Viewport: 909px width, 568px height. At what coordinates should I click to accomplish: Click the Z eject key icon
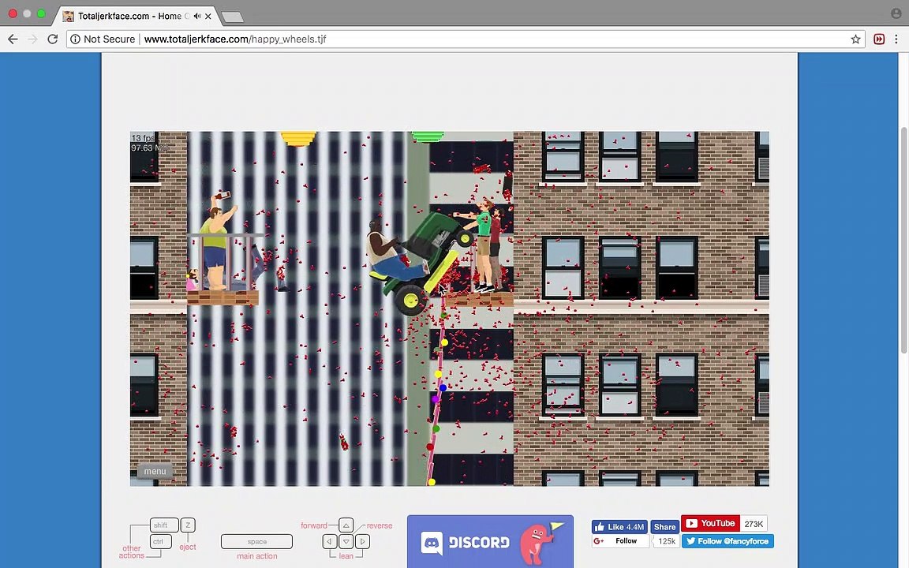tap(188, 525)
